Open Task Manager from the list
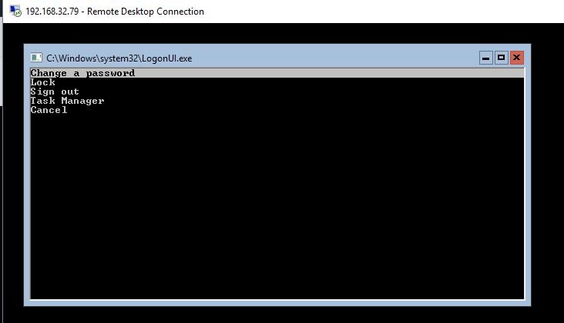This screenshot has width=564, height=323. pyautogui.click(x=67, y=101)
